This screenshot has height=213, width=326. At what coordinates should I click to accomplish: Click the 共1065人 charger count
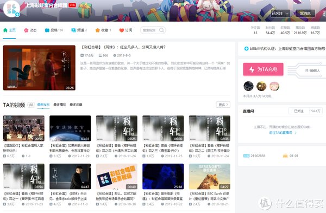point(312,70)
